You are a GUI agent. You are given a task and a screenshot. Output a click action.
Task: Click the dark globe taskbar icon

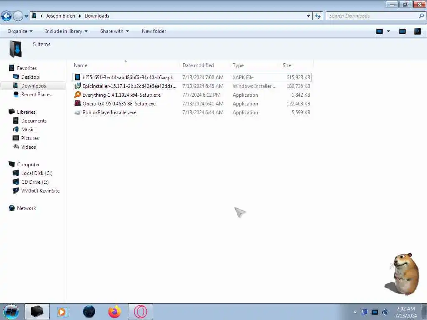(x=89, y=312)
